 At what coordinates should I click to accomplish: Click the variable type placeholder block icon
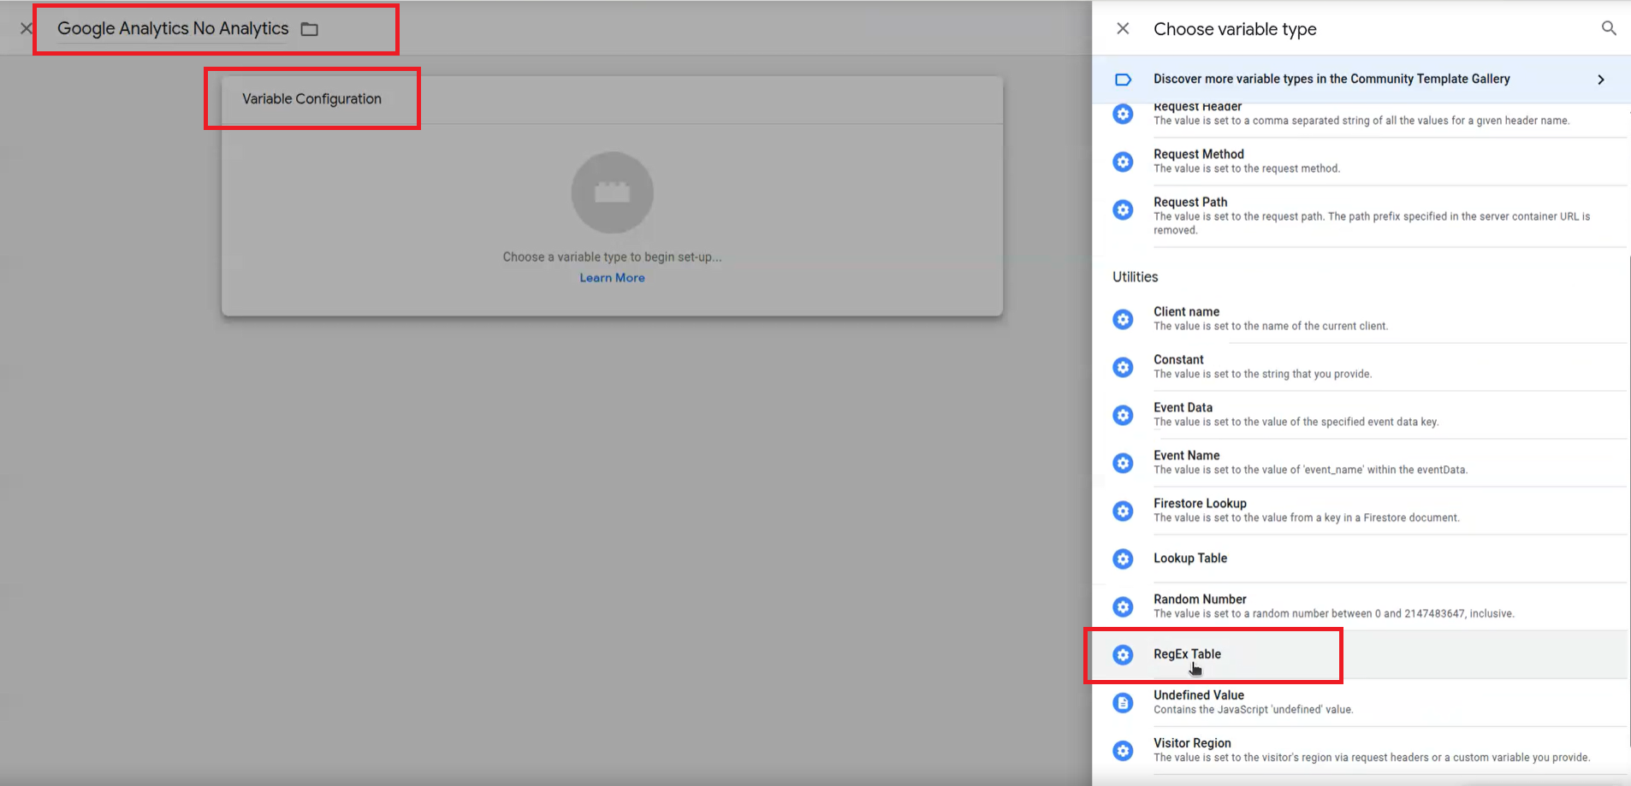[x=613, y=192]
